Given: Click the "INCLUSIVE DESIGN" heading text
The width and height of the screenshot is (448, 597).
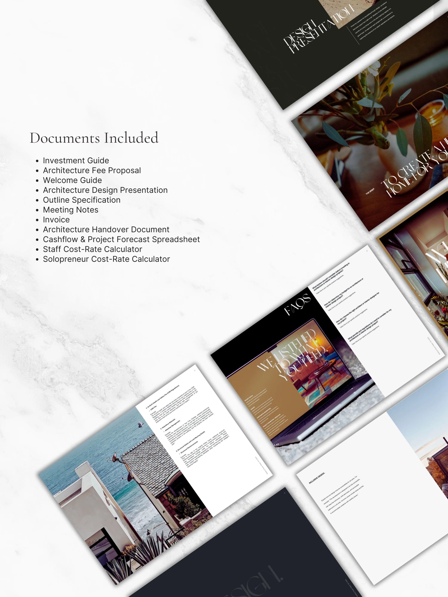Looking at the screenshot, I should click(317, 478).
